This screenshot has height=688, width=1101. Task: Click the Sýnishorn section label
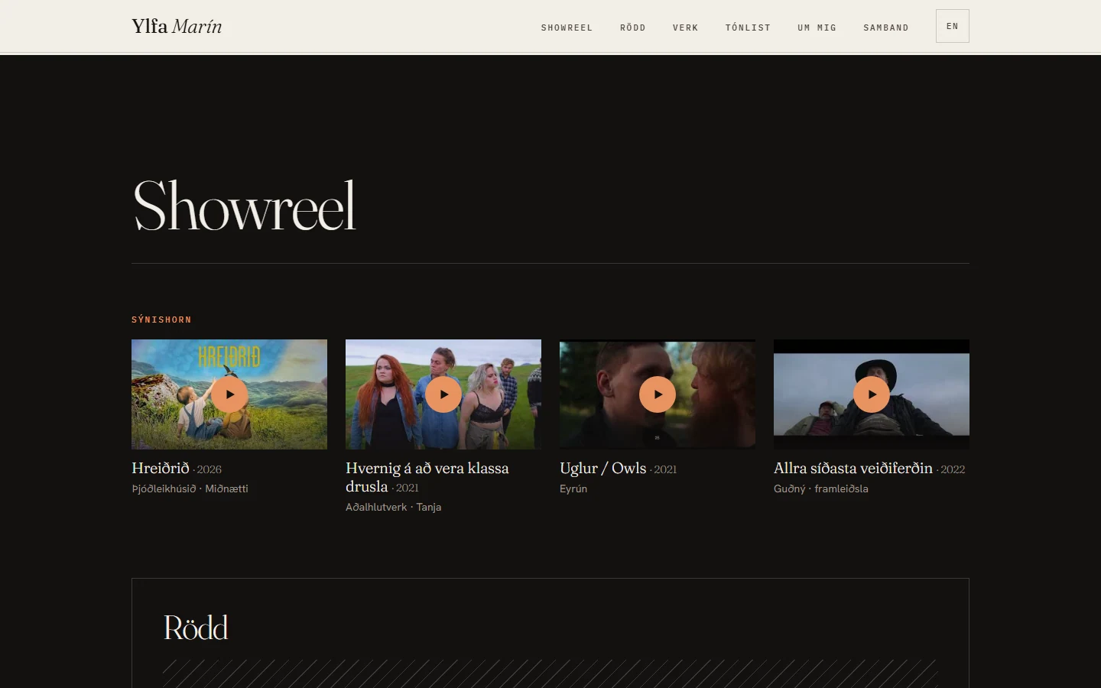[x=161, y=320]
